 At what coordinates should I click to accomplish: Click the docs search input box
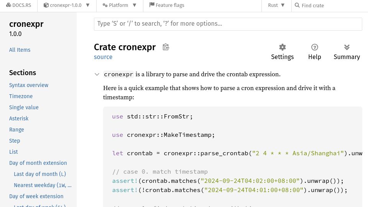point(228,24)
